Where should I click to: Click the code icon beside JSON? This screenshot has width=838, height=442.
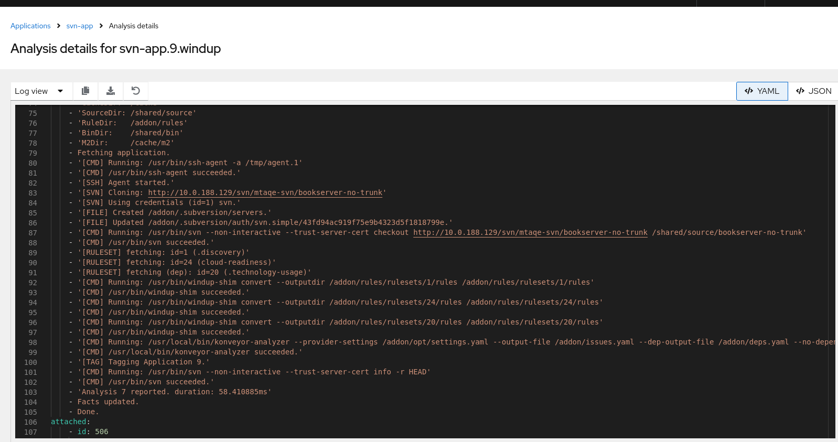[x=800, y=91]
